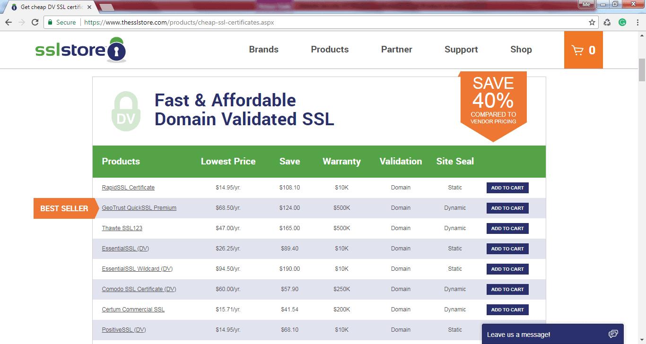Switch to the Get cheap DV SSL tab

coord(47,6)
